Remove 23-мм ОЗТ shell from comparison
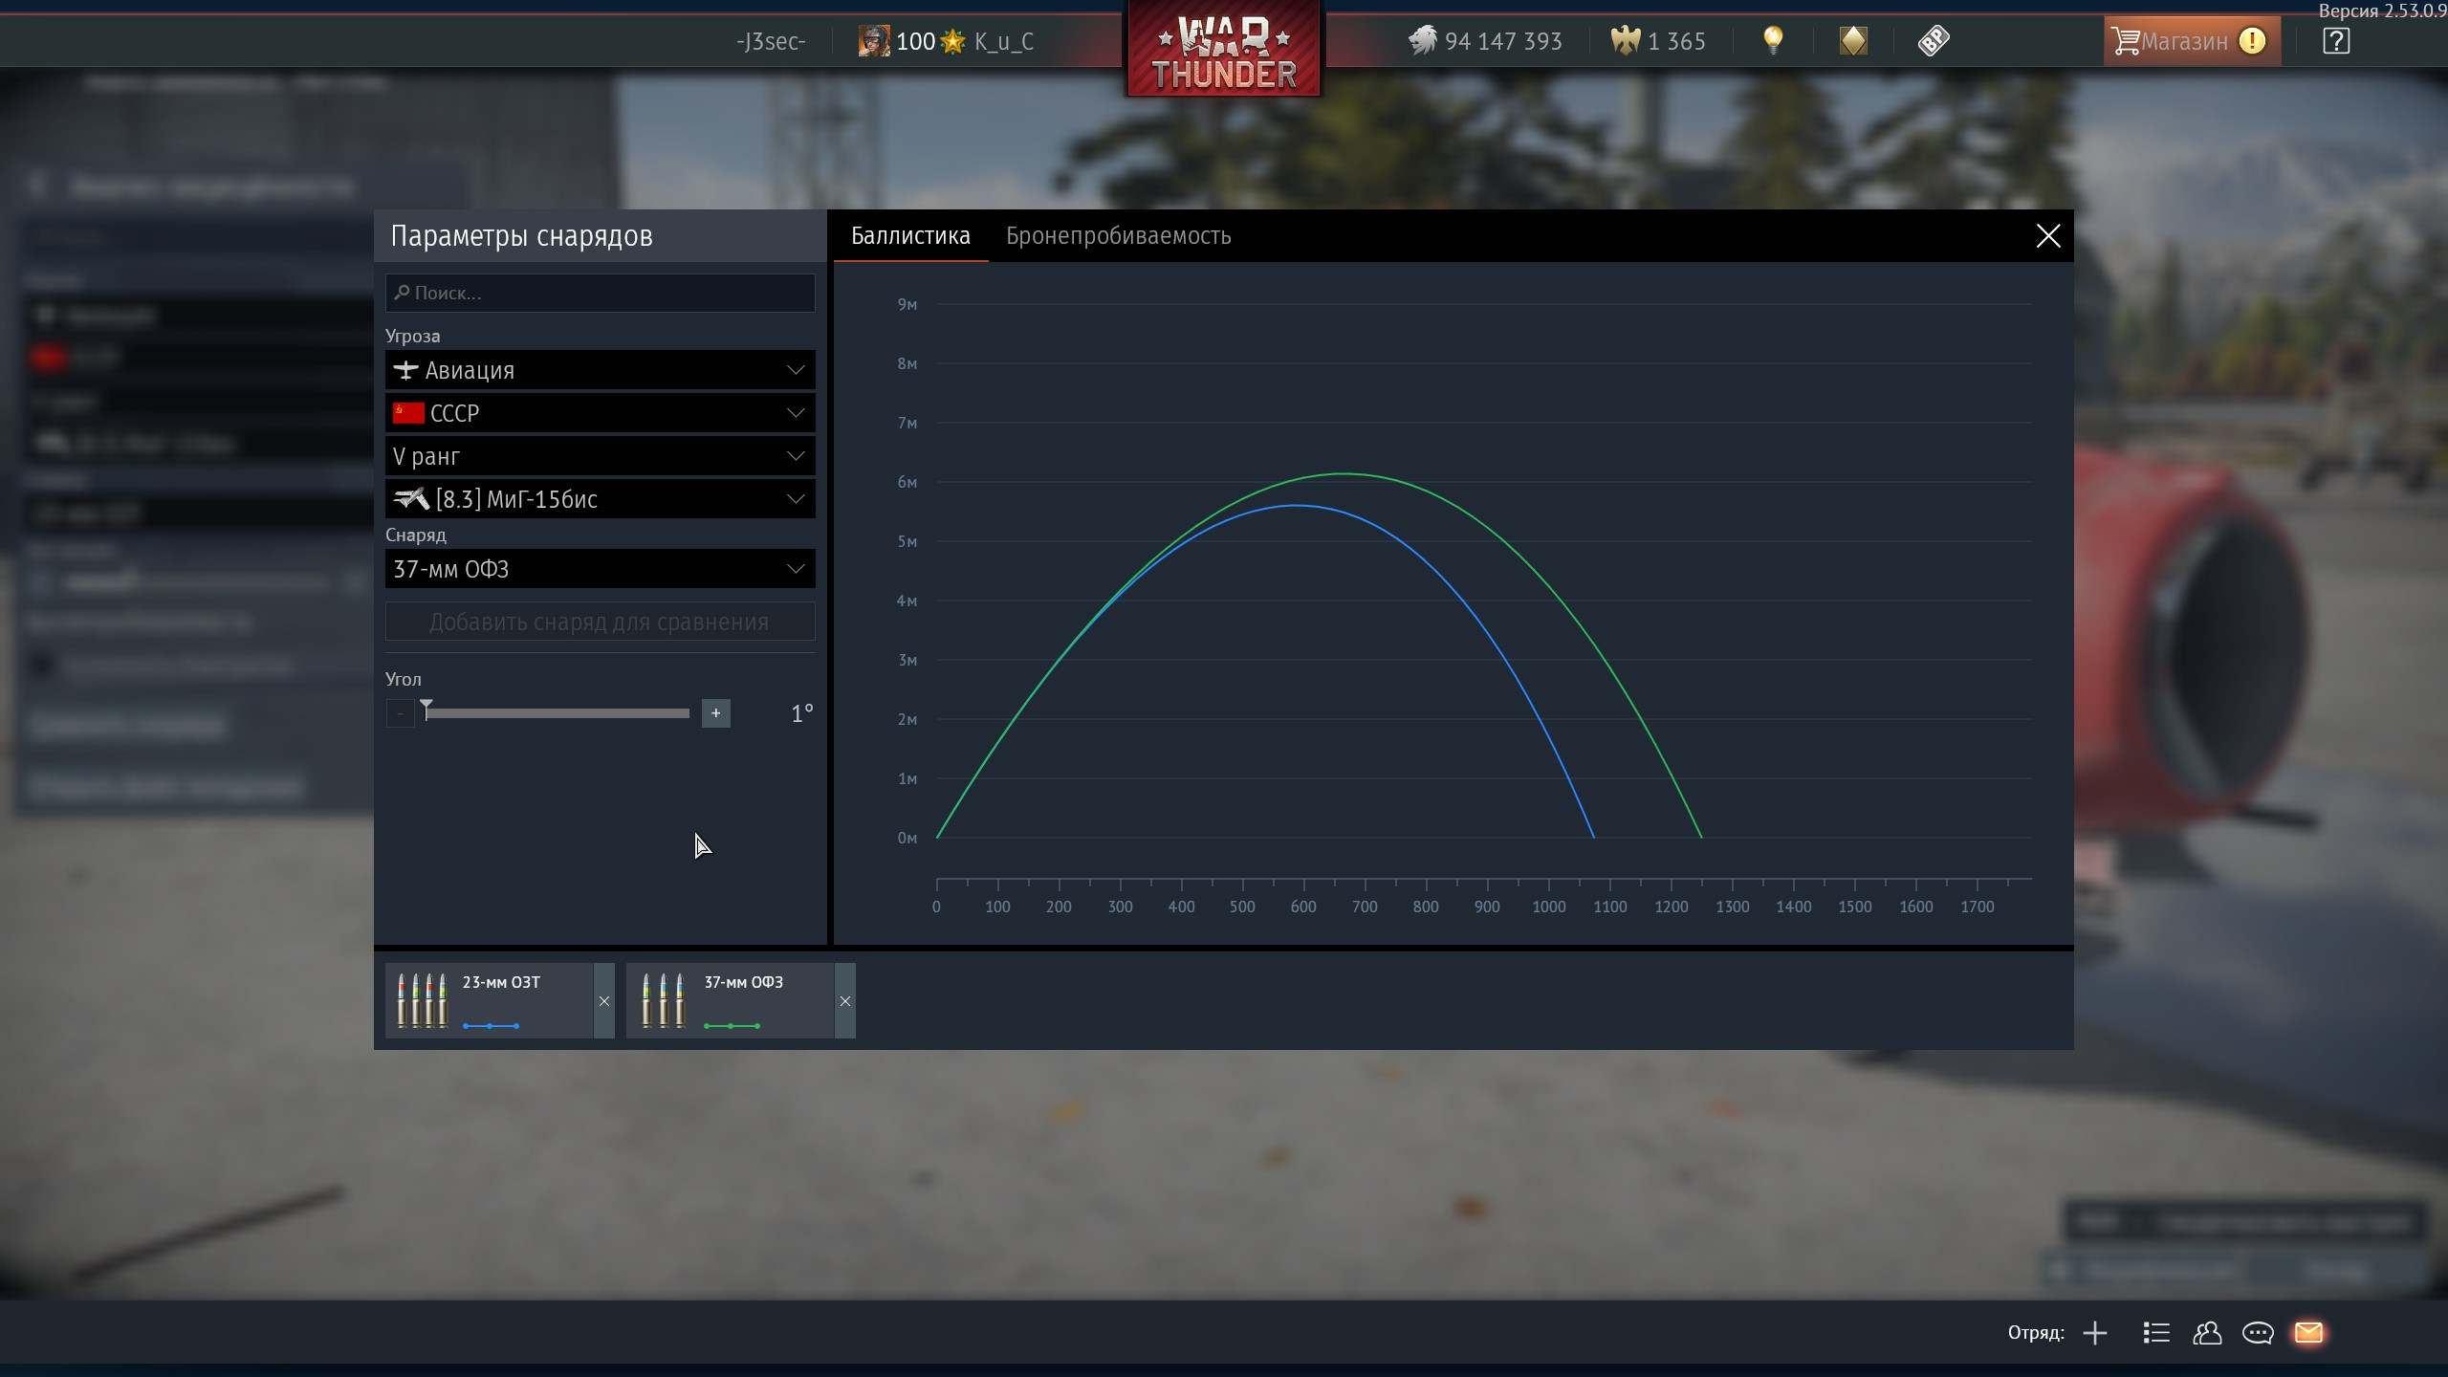 [x=604, y=1001]
